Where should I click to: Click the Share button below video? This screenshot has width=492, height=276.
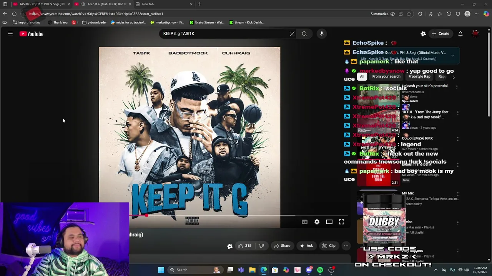point(282,246)
